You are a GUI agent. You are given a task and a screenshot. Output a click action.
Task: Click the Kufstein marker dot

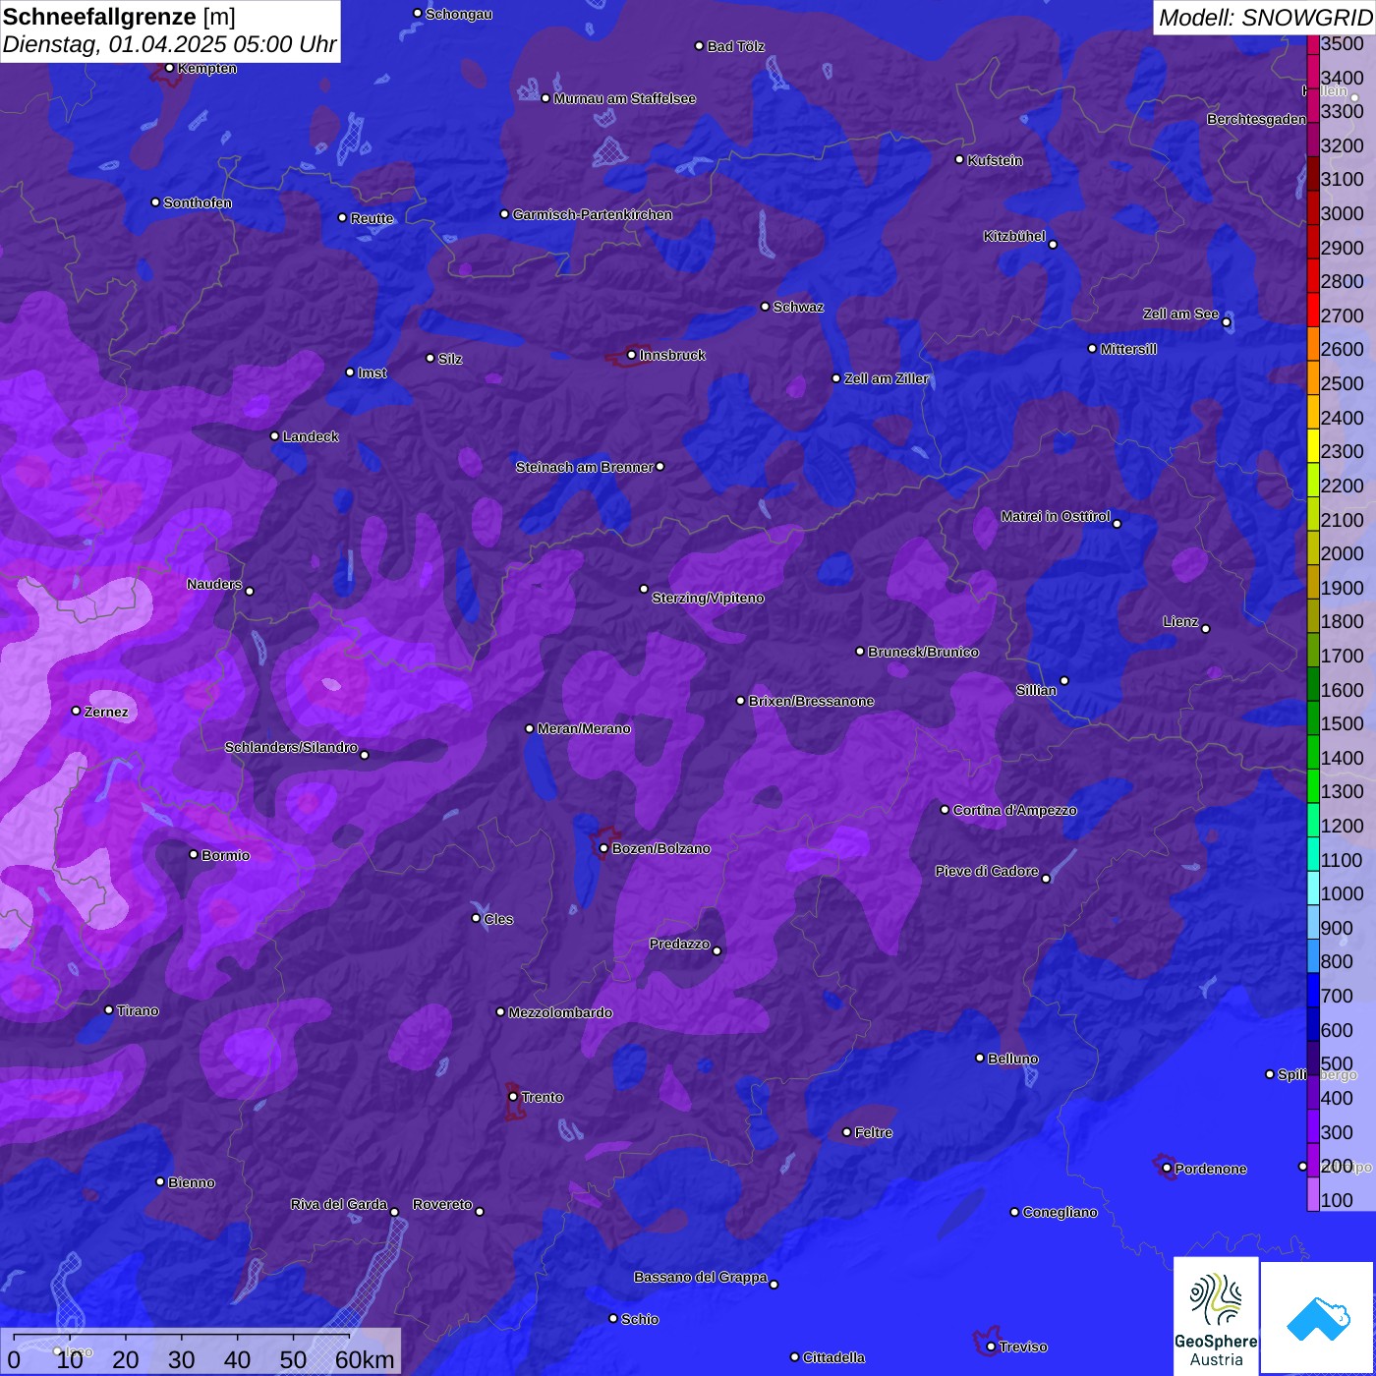pos(960,159)
